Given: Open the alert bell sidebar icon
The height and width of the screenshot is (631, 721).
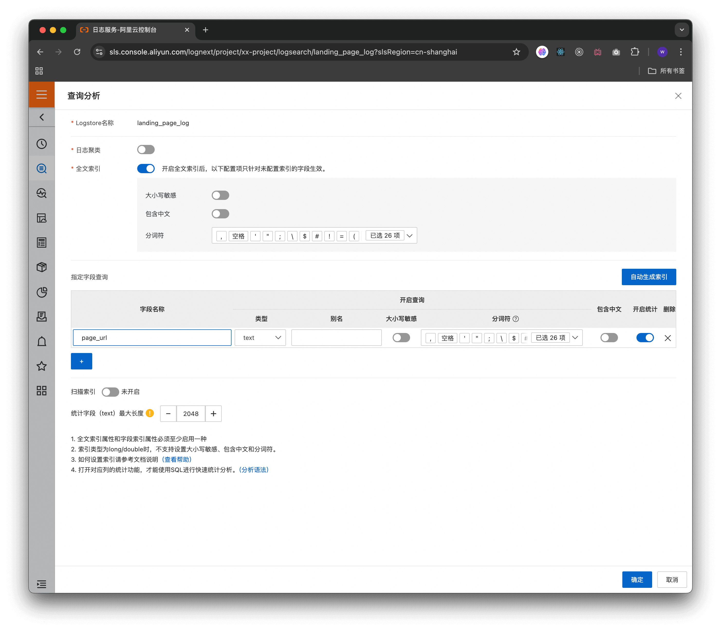Looking at the screenshot, I should point(42,341).
